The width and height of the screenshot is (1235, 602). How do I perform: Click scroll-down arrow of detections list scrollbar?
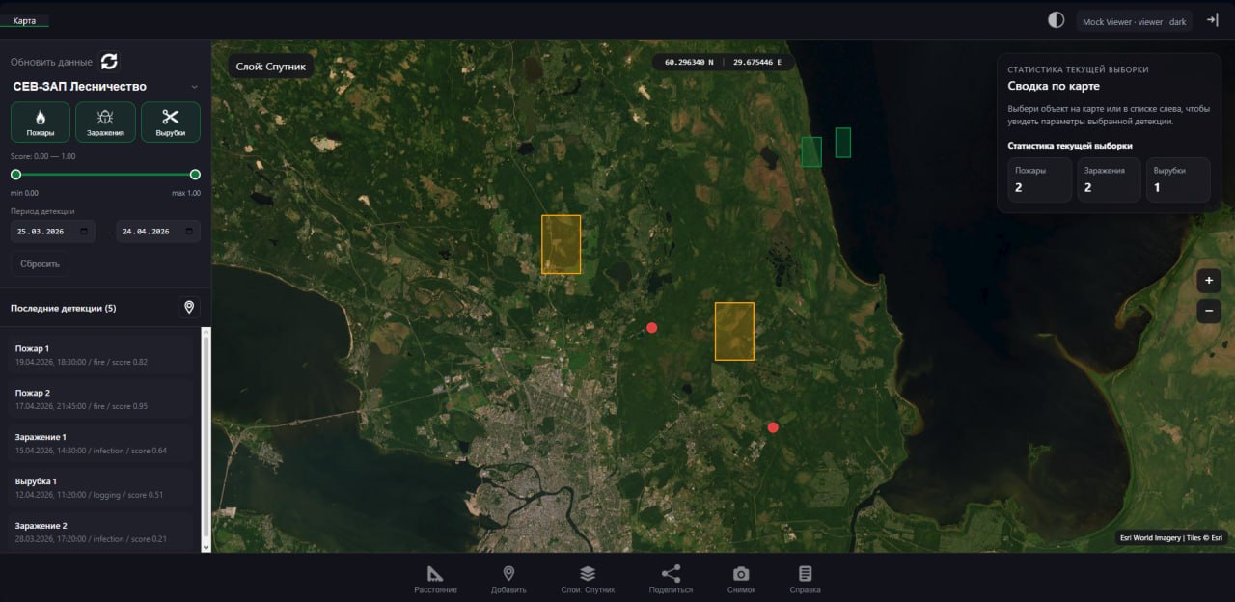pos(205,546)
